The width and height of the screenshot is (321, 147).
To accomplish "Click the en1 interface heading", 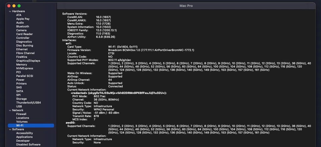I will pos(69,43).
